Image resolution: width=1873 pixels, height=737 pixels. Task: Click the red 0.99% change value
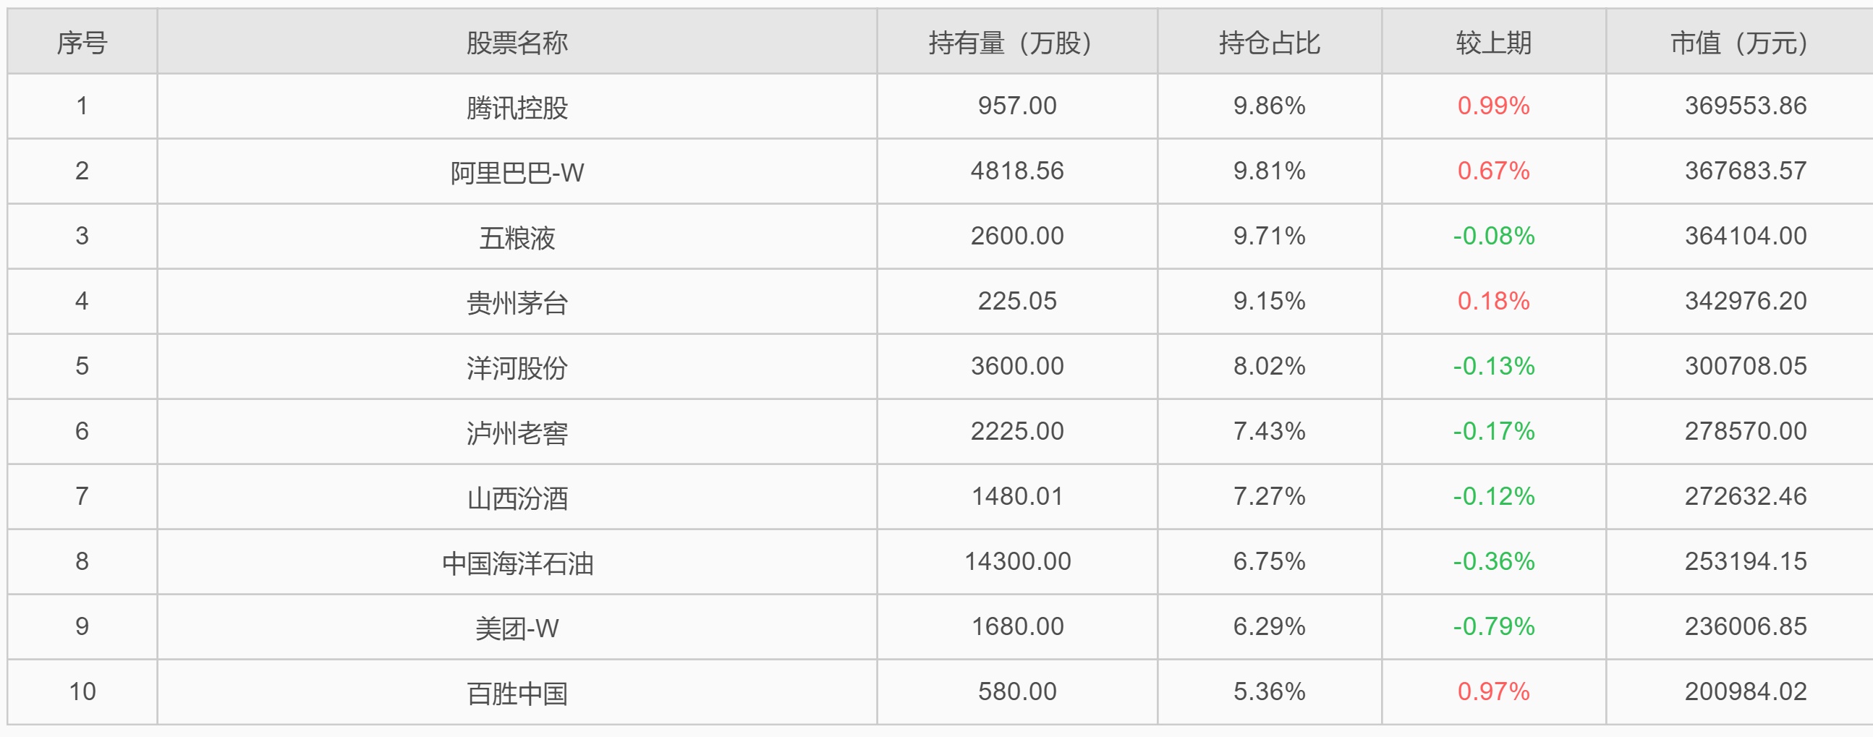1493,106
